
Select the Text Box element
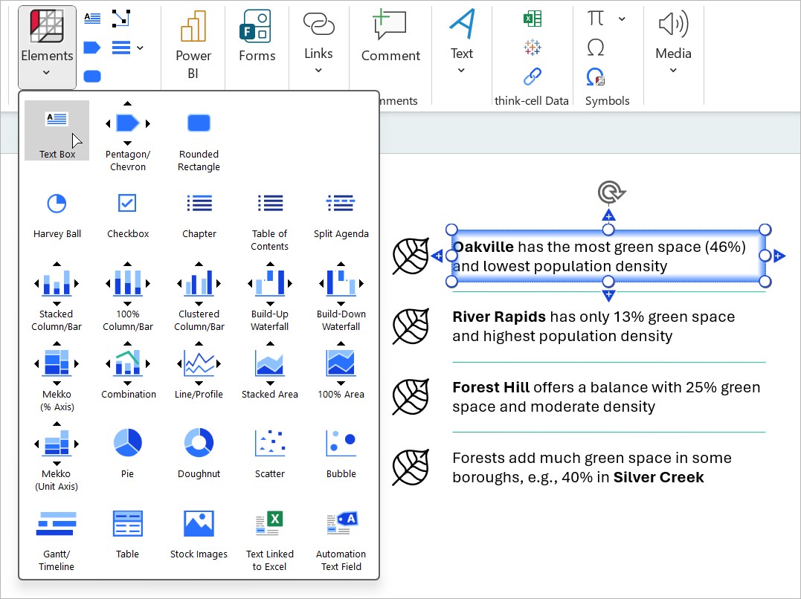pyautogui.click(x=57, y=130)
